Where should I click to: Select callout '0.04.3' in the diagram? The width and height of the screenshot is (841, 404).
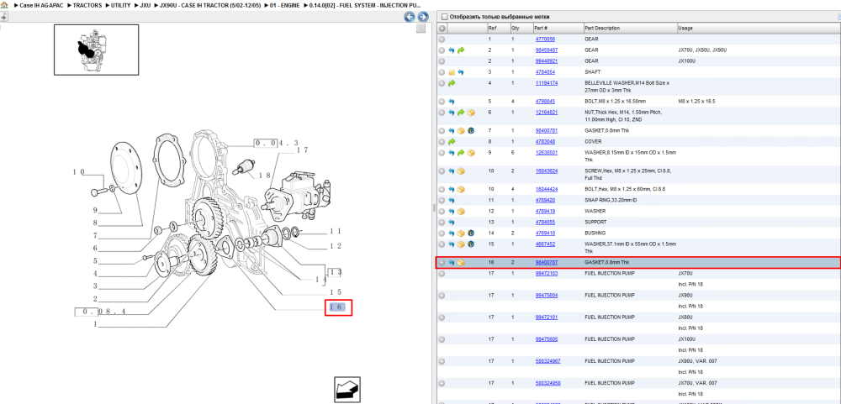pyautogui.click(x=277, y=143)
